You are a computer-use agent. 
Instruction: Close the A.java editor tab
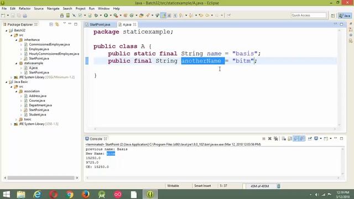click(x=134, y=24)
